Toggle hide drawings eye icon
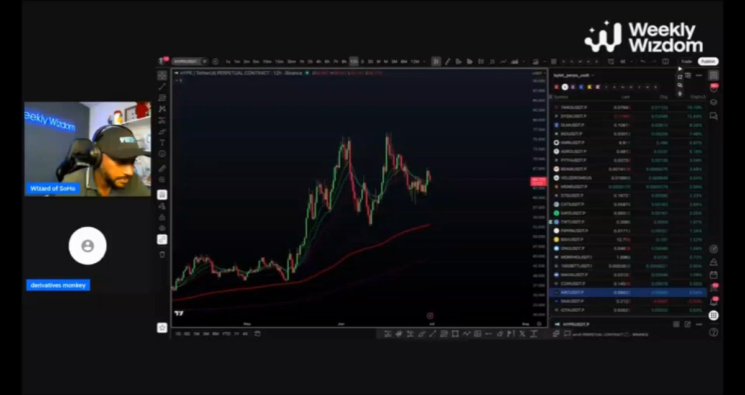The image size is (745, 395). 162,228
